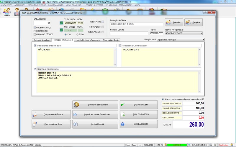Click the blue arrow icon on SAIR DA ORDEM
The height and width of the screenshot is (147, 236).
click(x=124, y=124)
